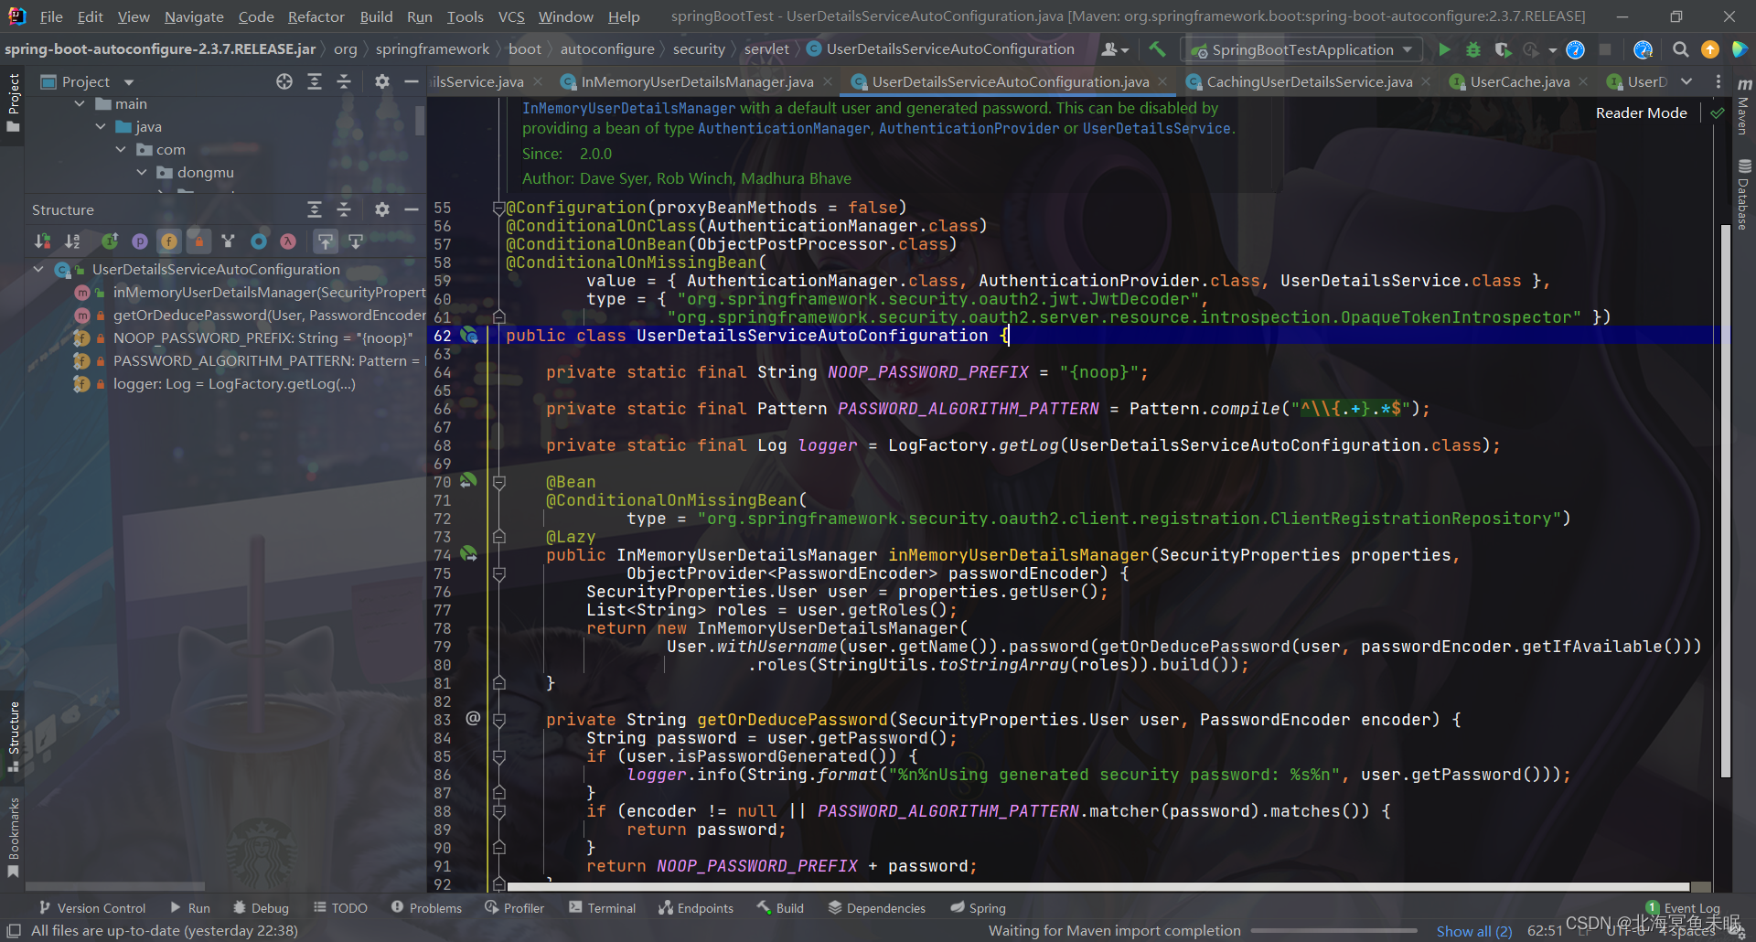
Task: Fold getOrDeducePassword method at line 83
Action: (499, 720)
